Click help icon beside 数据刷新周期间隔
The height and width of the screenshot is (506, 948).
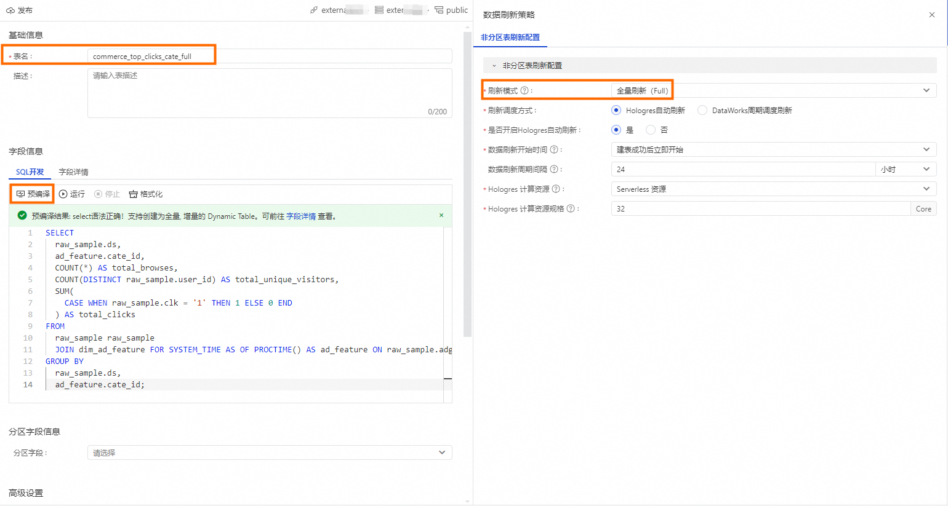click(x=554, y=169)
